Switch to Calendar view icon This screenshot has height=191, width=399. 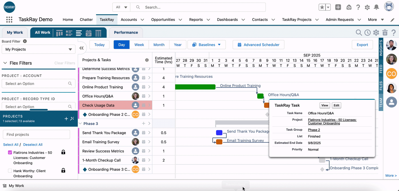89,33
